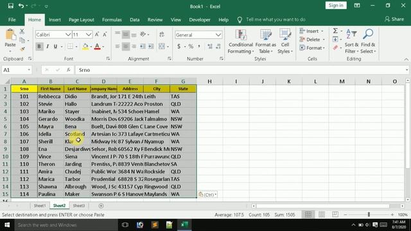Click the Save icon in quick access toolbar
The width and height of the screenshot is (411, 231).
coord(10,6)
